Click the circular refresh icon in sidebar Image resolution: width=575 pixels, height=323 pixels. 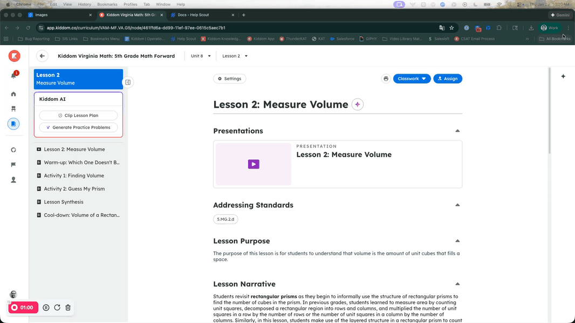(13, 150)
